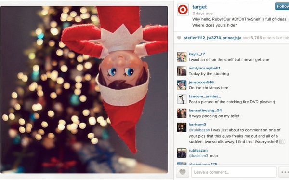Open the rubibazan commenter username
The width and height of the screenshot is (289, 180).
198,150
